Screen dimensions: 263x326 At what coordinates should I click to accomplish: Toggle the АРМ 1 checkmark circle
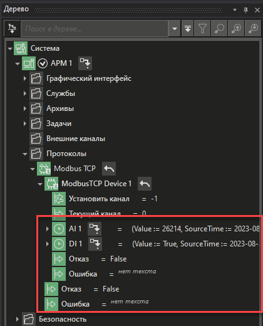[43, 63]
